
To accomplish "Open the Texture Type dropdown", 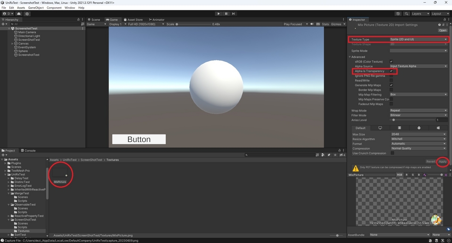I will pos(418,39).
